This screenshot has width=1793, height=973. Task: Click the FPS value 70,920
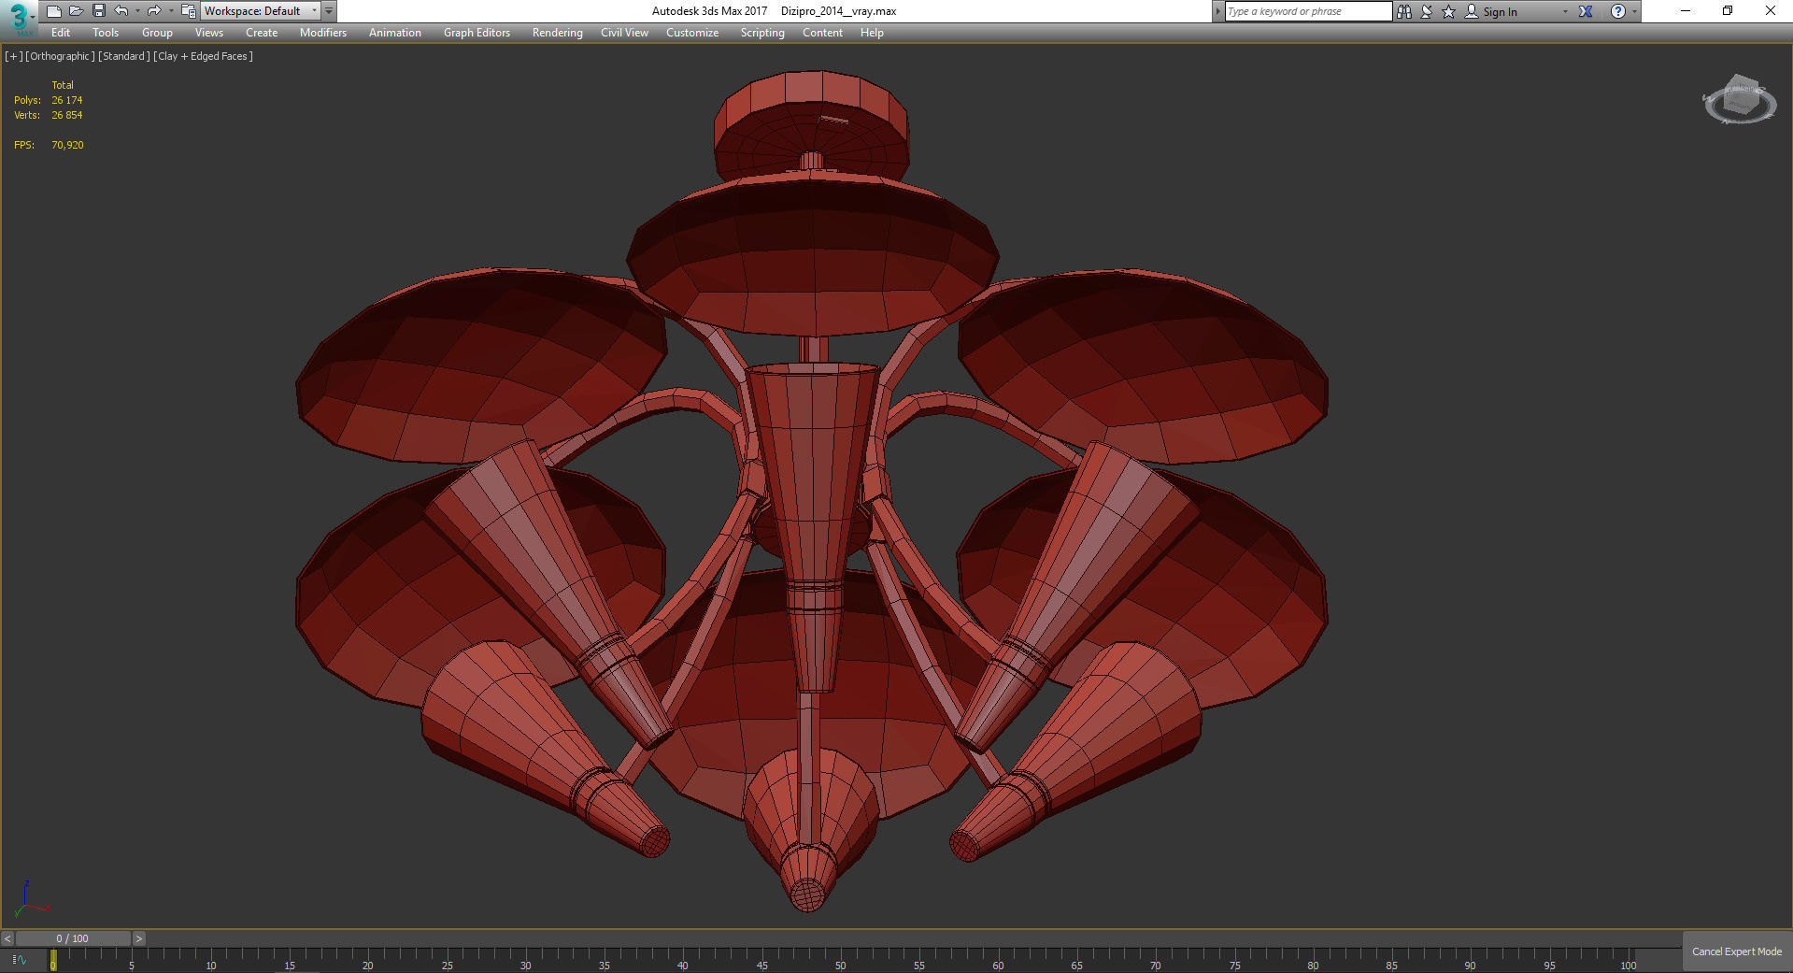(67, 145)
